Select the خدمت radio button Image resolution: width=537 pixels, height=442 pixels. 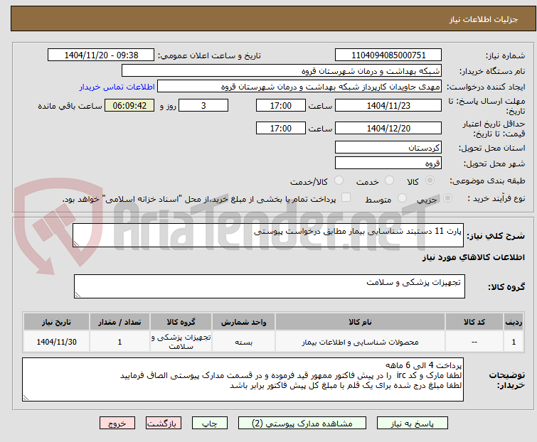(389, 180)
